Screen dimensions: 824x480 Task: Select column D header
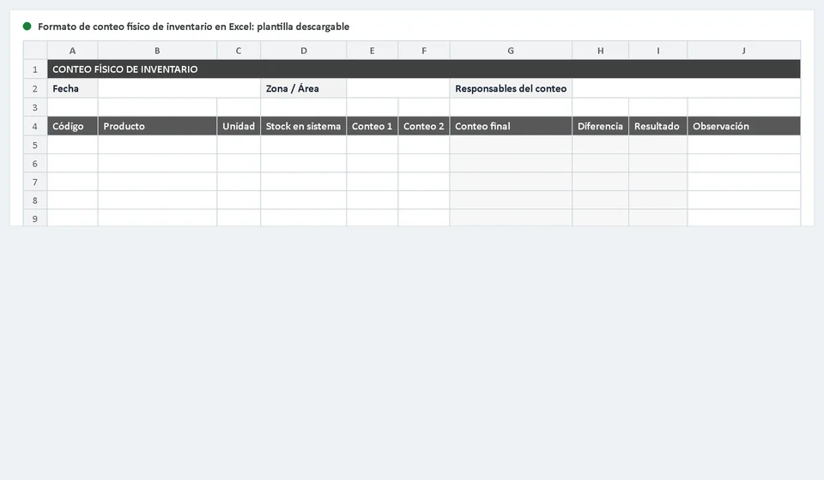(303, 51)
